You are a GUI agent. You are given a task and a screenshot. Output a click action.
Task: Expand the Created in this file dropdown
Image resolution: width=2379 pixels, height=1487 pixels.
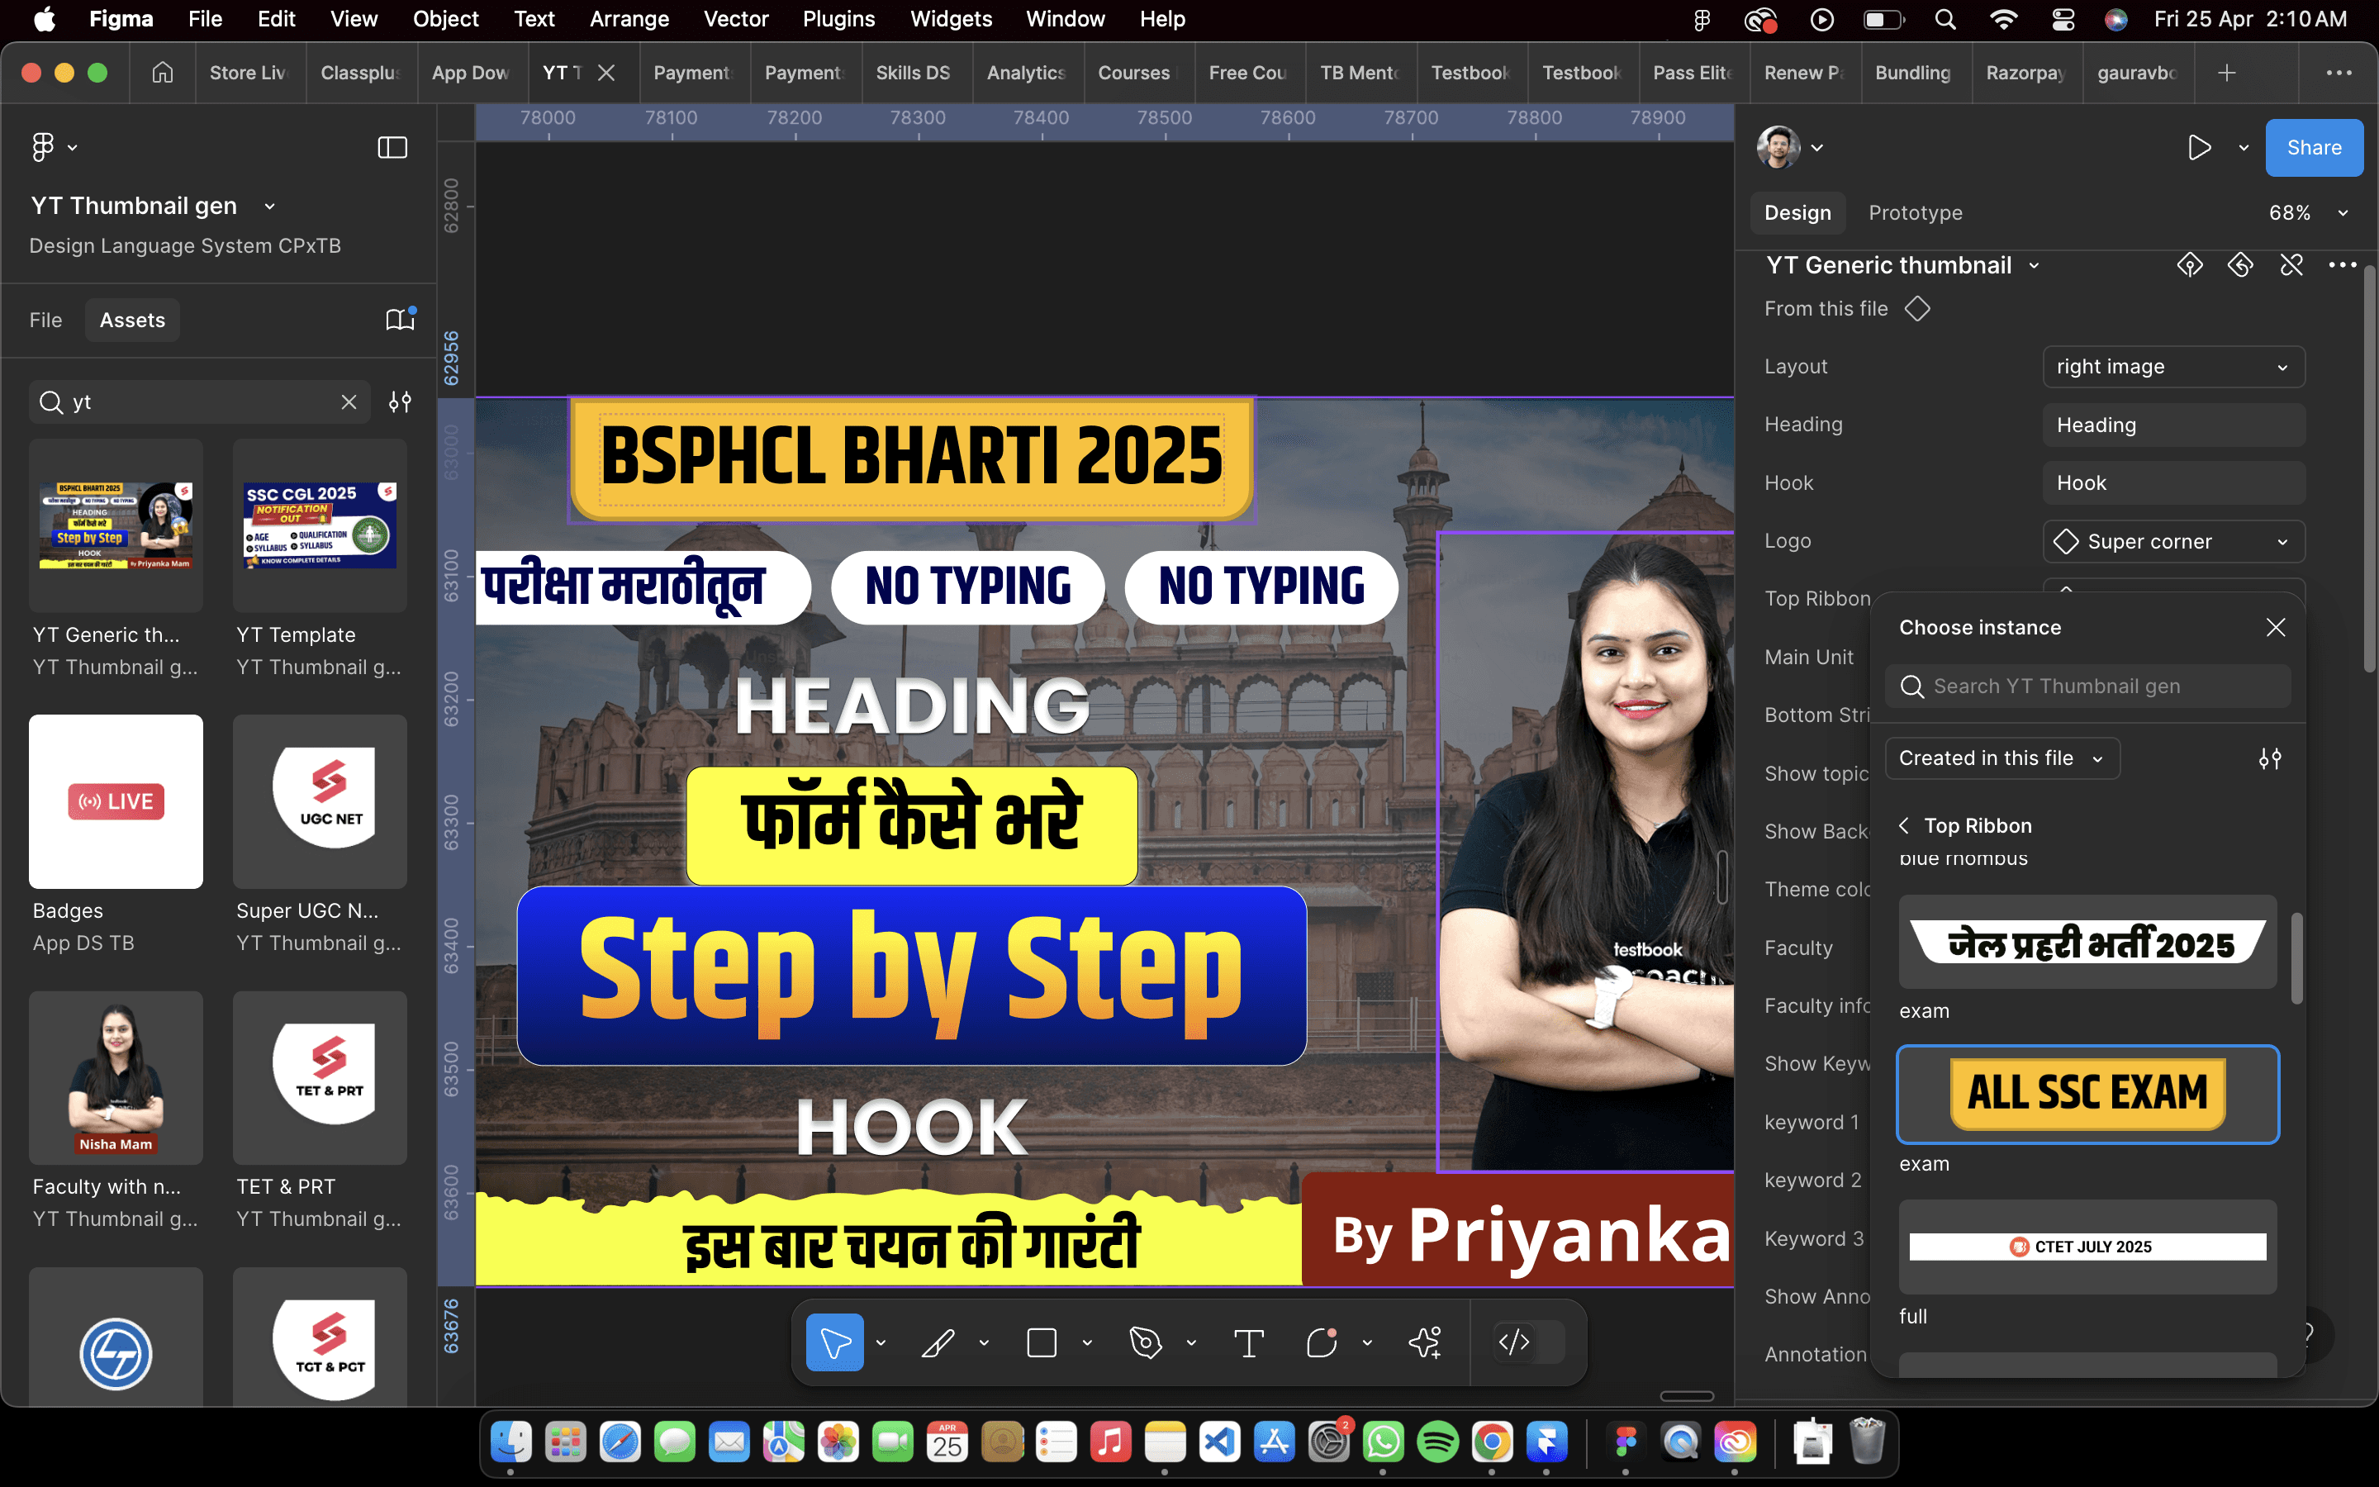click(2001, 758)
